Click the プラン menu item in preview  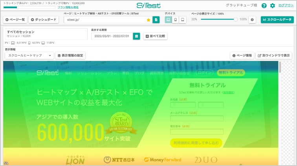112,73
